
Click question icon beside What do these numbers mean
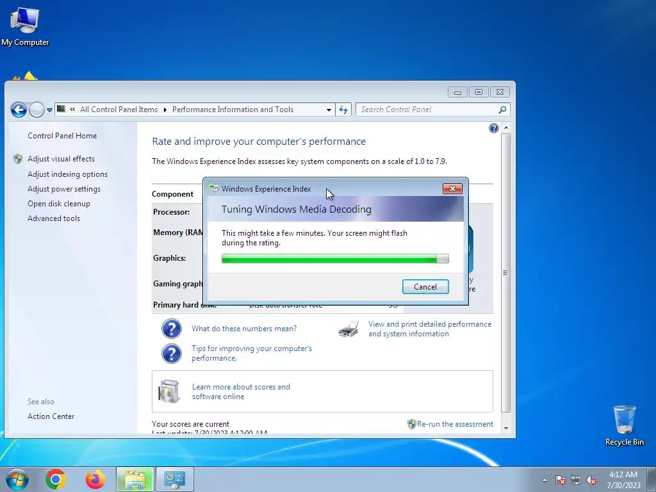tap(172, 329)
